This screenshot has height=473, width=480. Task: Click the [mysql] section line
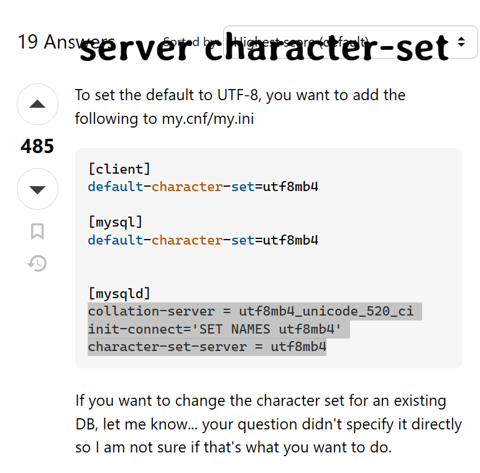point(116,222)
